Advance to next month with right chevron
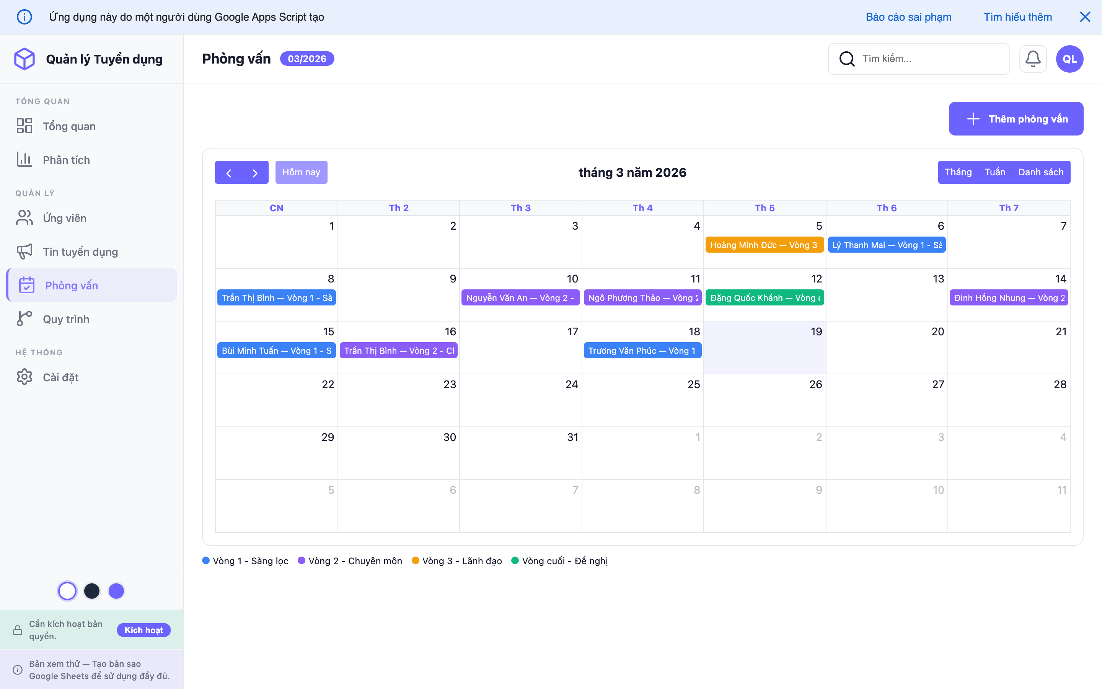The width and height of the screenshot is (1102, 689). click(x=255, y=173)
